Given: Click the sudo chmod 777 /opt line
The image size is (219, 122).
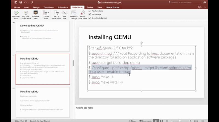Looking at the screenshot, I should [141, 55].
